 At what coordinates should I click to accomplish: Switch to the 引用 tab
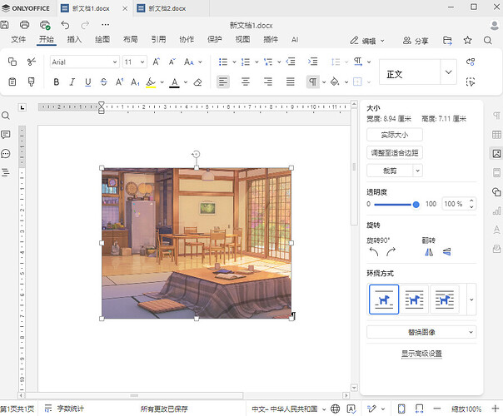tap(159, 39)
